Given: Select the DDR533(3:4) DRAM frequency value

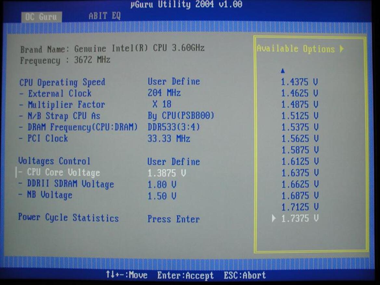Looking at the screenshot, I should [x=174, y=127].
